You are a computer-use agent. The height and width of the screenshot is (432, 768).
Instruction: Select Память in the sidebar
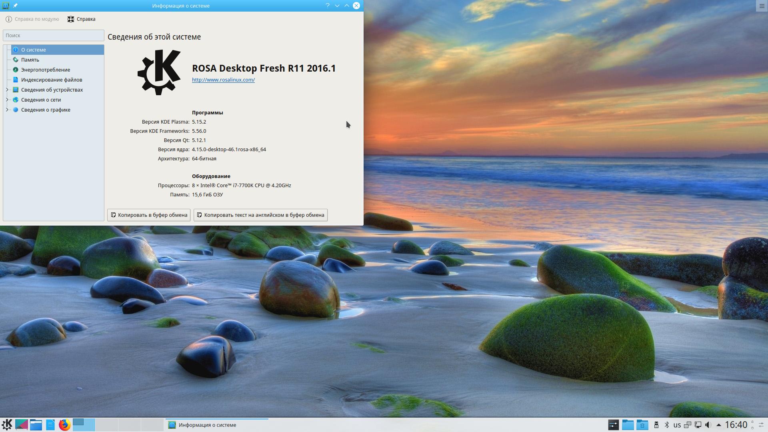tap(30, 60)
